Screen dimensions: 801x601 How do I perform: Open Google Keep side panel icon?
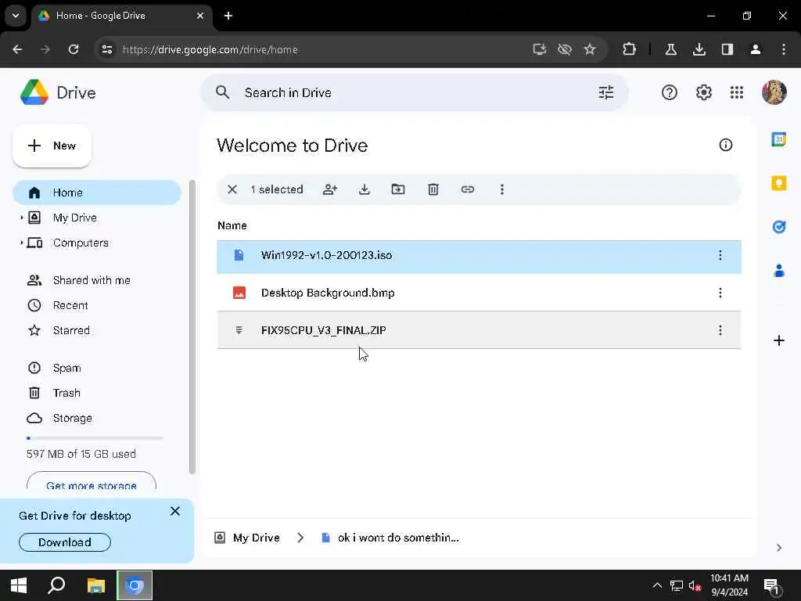(x=778, y=183)
